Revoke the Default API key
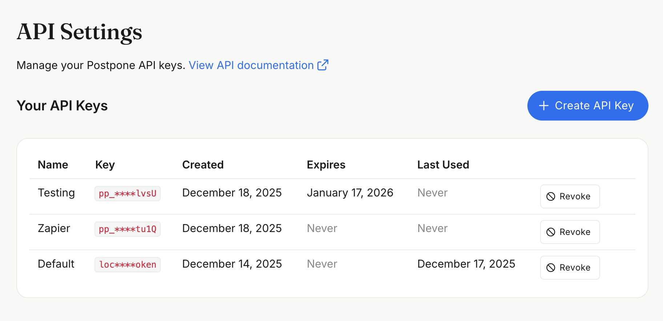The height and width of the screenshot is (321, 663). click(x=570, y=268)
